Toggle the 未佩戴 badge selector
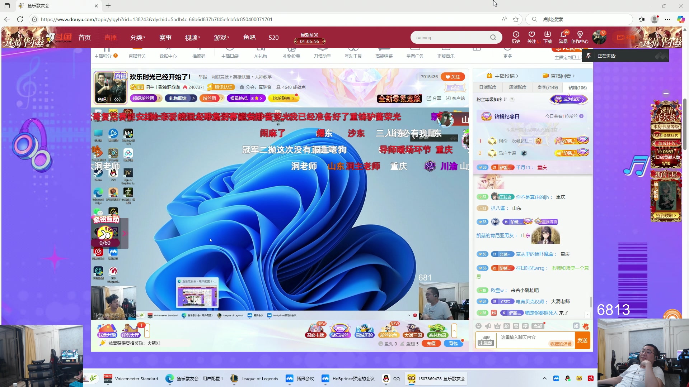Viewport: 689px width, 387px height. point(486,340)
